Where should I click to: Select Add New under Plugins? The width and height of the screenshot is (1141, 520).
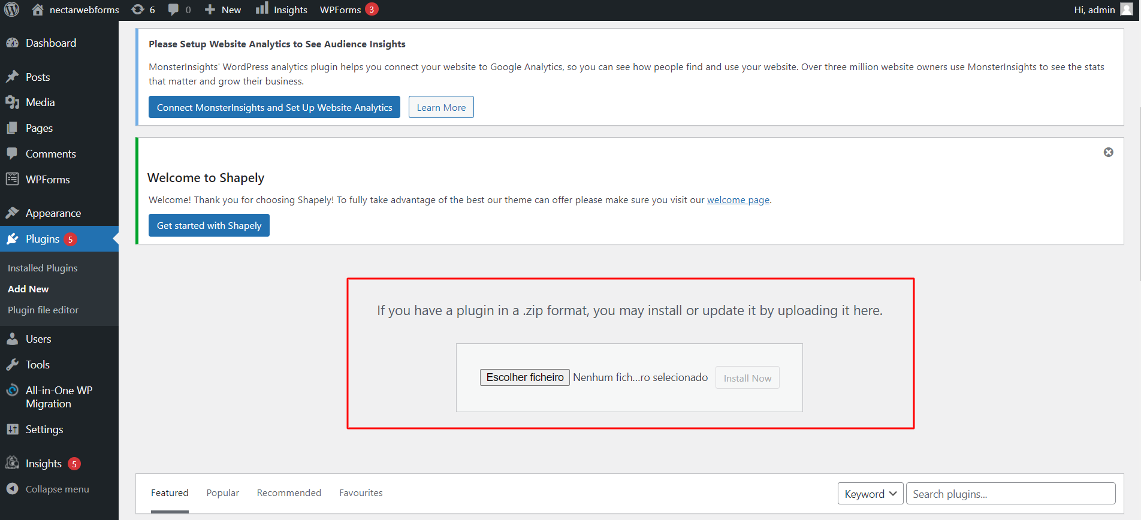28,289
